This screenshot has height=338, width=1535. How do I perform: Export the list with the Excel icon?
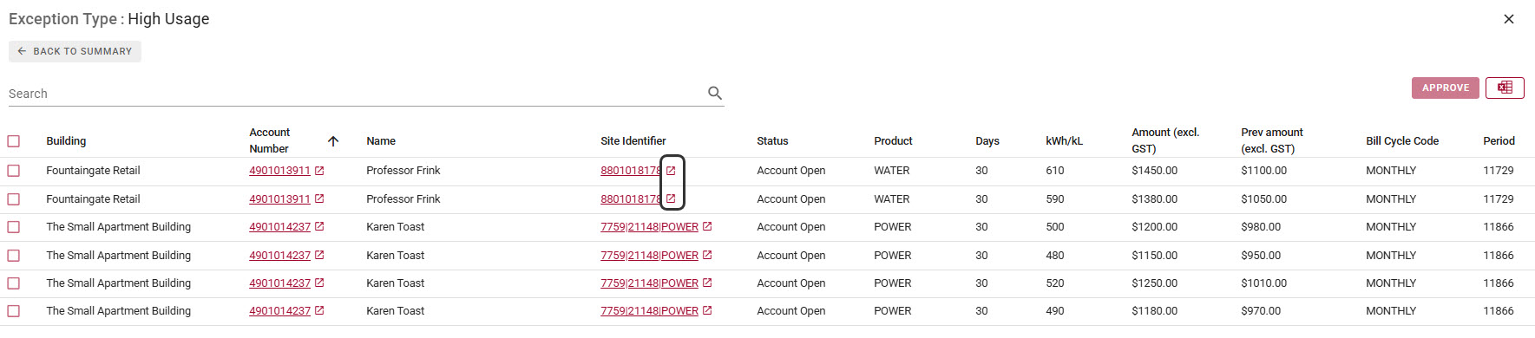(x=1505, y=88)
